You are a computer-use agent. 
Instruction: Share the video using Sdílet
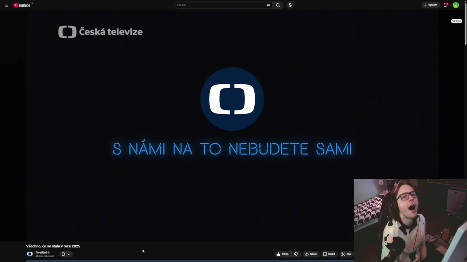pyautogui.click(x=311, y=254)
